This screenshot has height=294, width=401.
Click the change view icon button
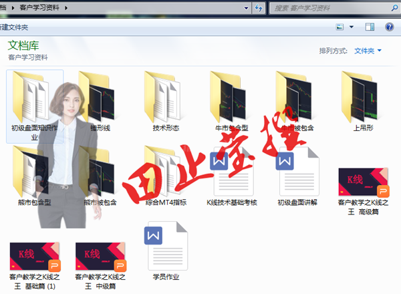pos(341,27)
